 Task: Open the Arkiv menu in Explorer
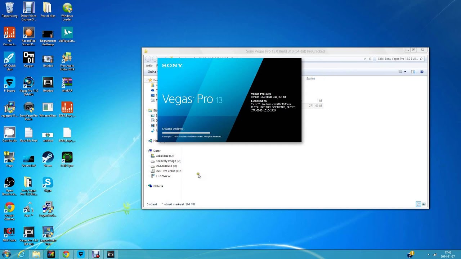coord(149,66)
